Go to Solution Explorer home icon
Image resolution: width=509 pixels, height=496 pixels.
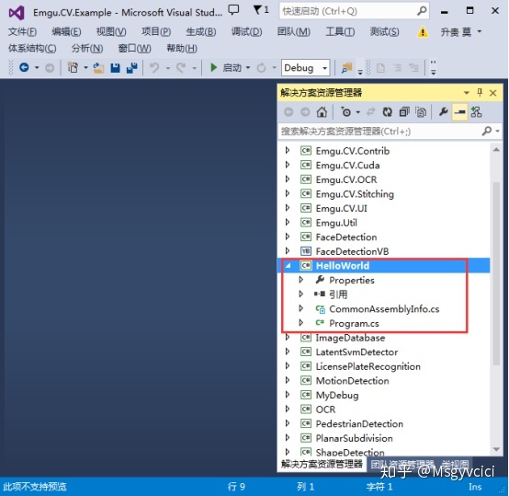click(322, 112)
